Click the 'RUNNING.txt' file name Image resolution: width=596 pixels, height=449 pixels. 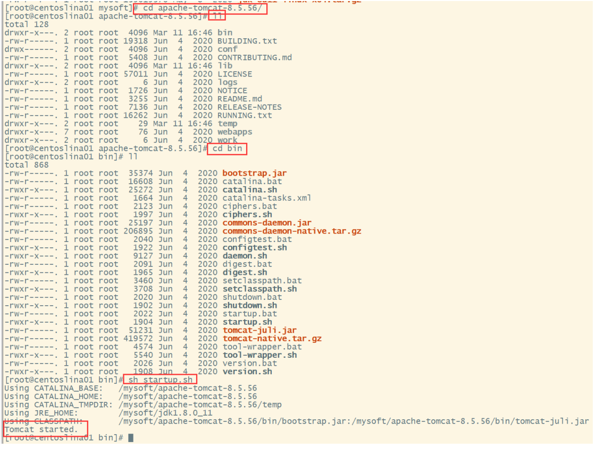(245, 115)
